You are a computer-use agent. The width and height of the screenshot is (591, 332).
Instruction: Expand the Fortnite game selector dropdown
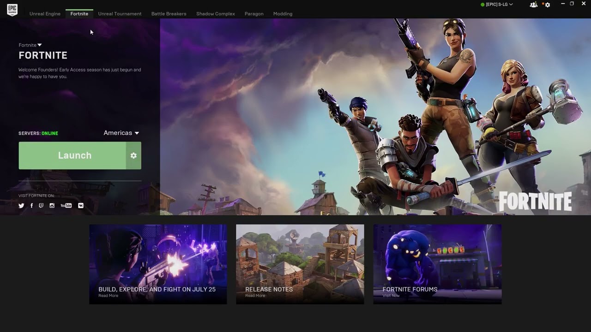tap(30, 45)
